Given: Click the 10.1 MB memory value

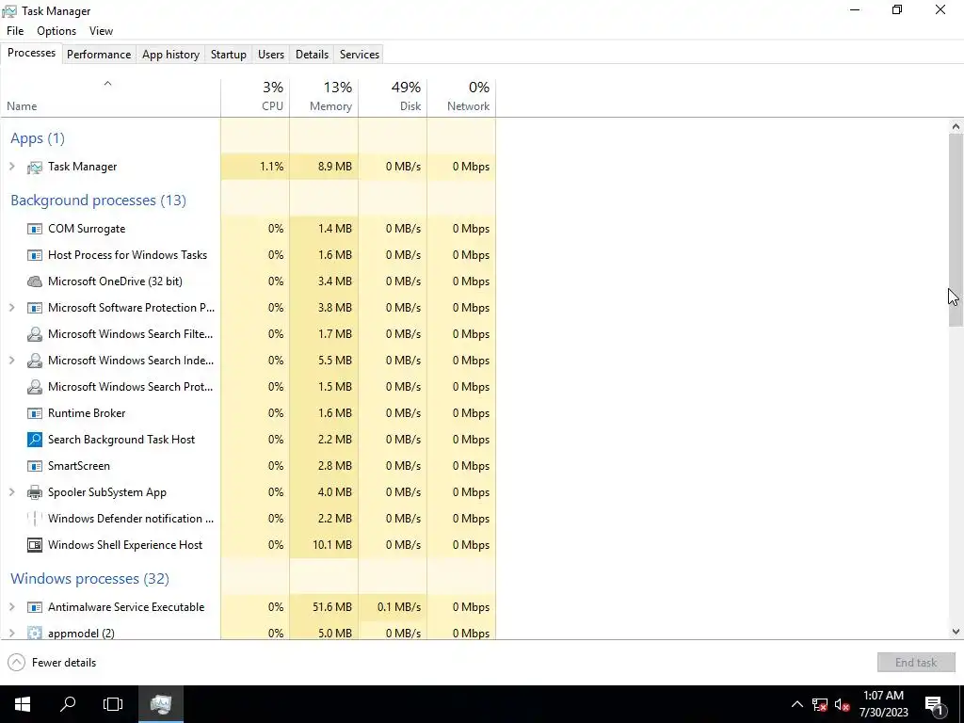Looking at the screenshot, I should click(332, 545).
